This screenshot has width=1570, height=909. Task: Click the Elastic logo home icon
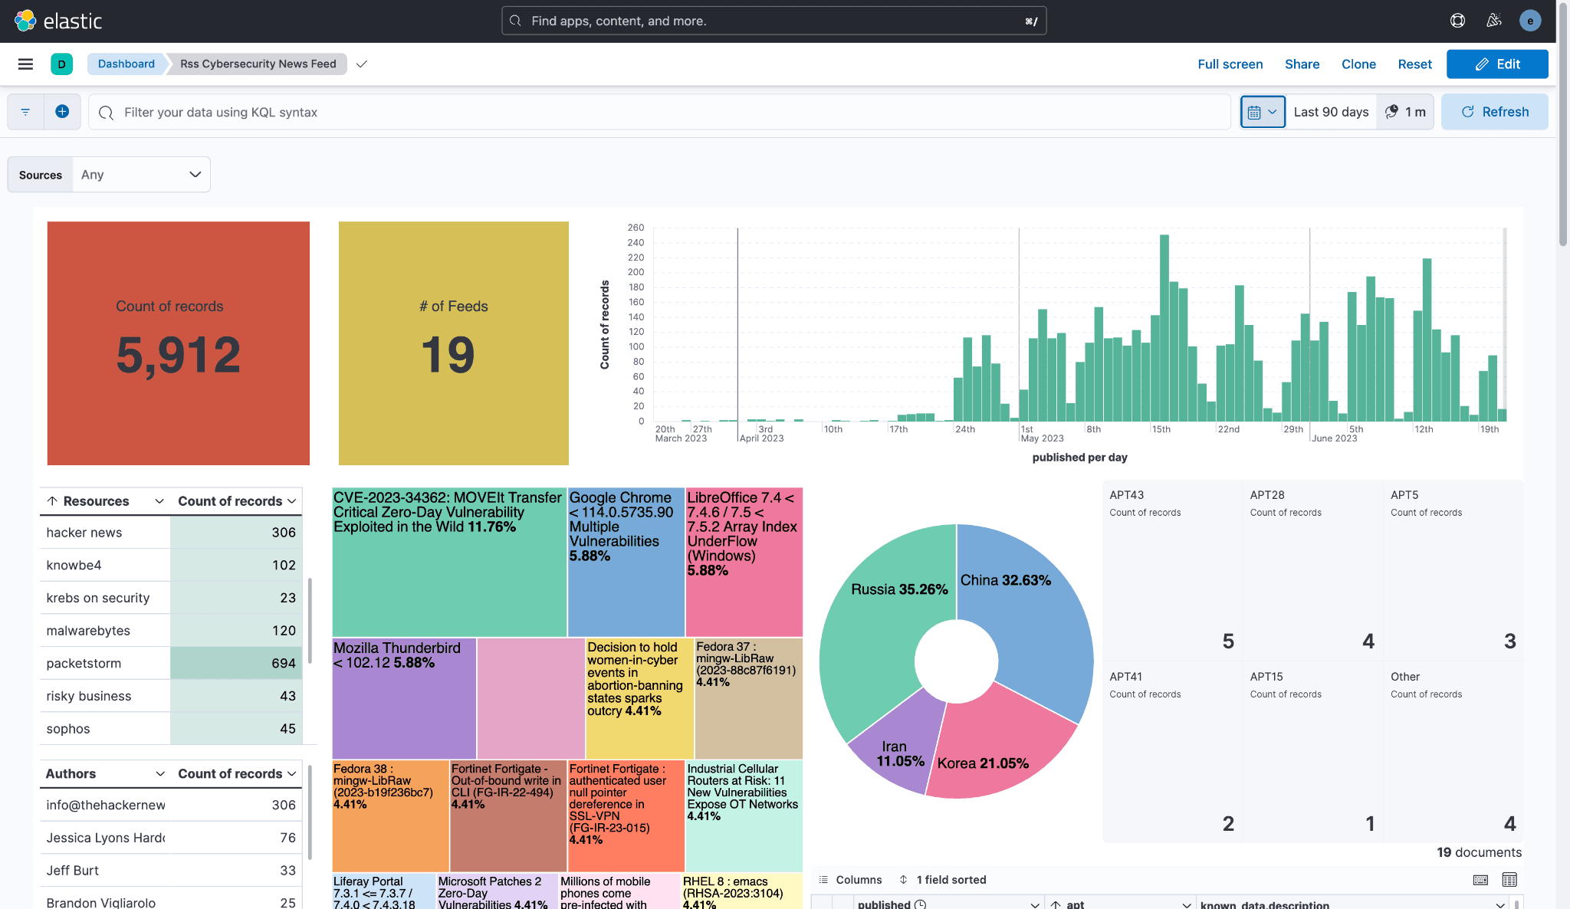(x=25, y=21)
